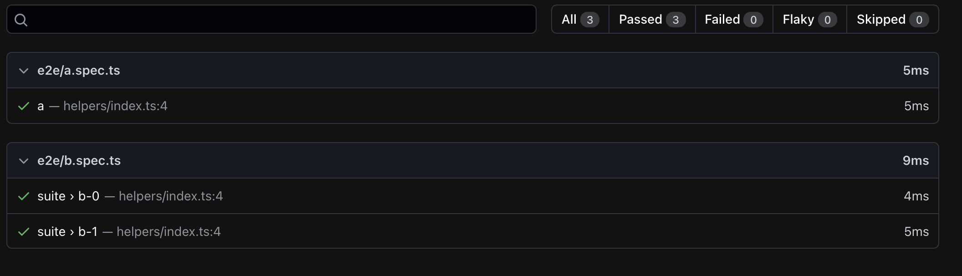Click the green checkmark beside test a
Viewport: 962px width, 276px height.
pyautogui.click(x=25, y=106)
